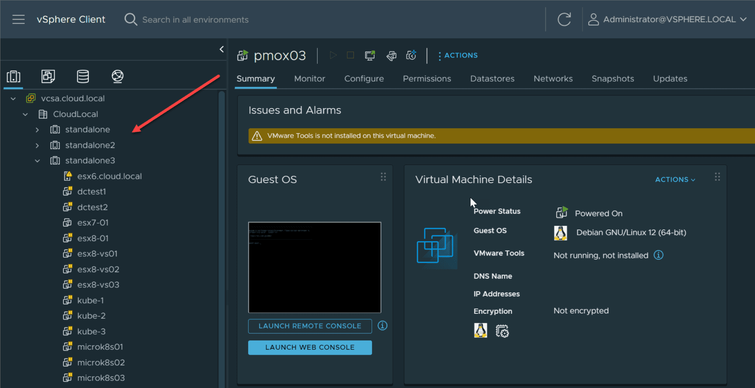The image size is (755, 388).
Task: Expand the standalone cluster node
Action: pos(37,129)
